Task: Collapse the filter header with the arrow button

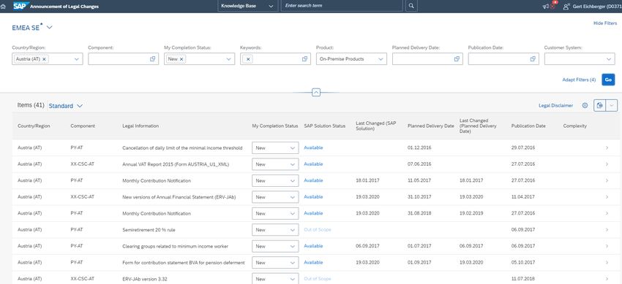Action: pos(316,92)
